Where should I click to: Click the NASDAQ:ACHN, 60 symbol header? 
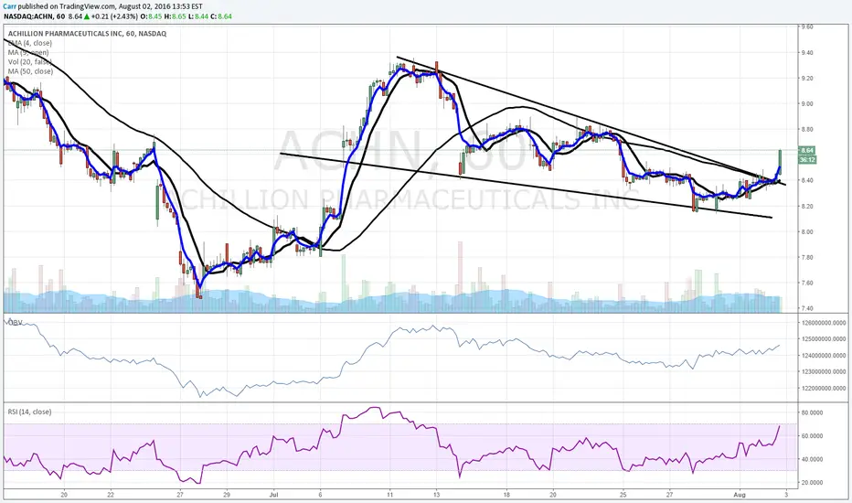[35, 16]
